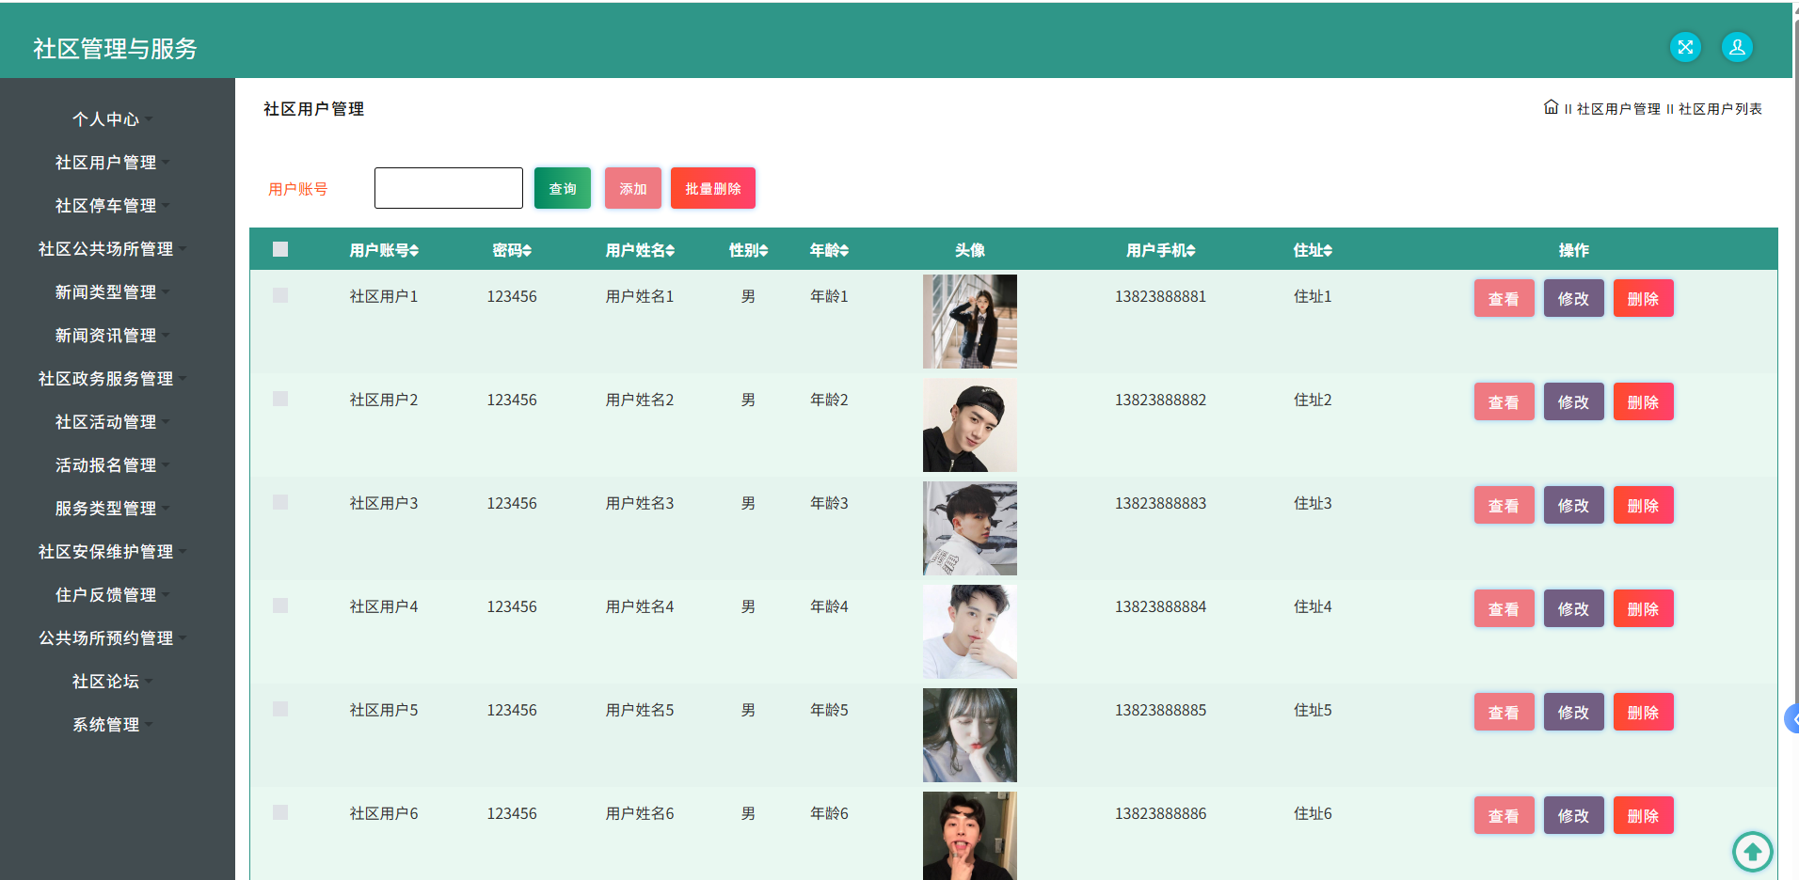Click the 批量删除 button

pyautogui.click(x=713, y=188)
